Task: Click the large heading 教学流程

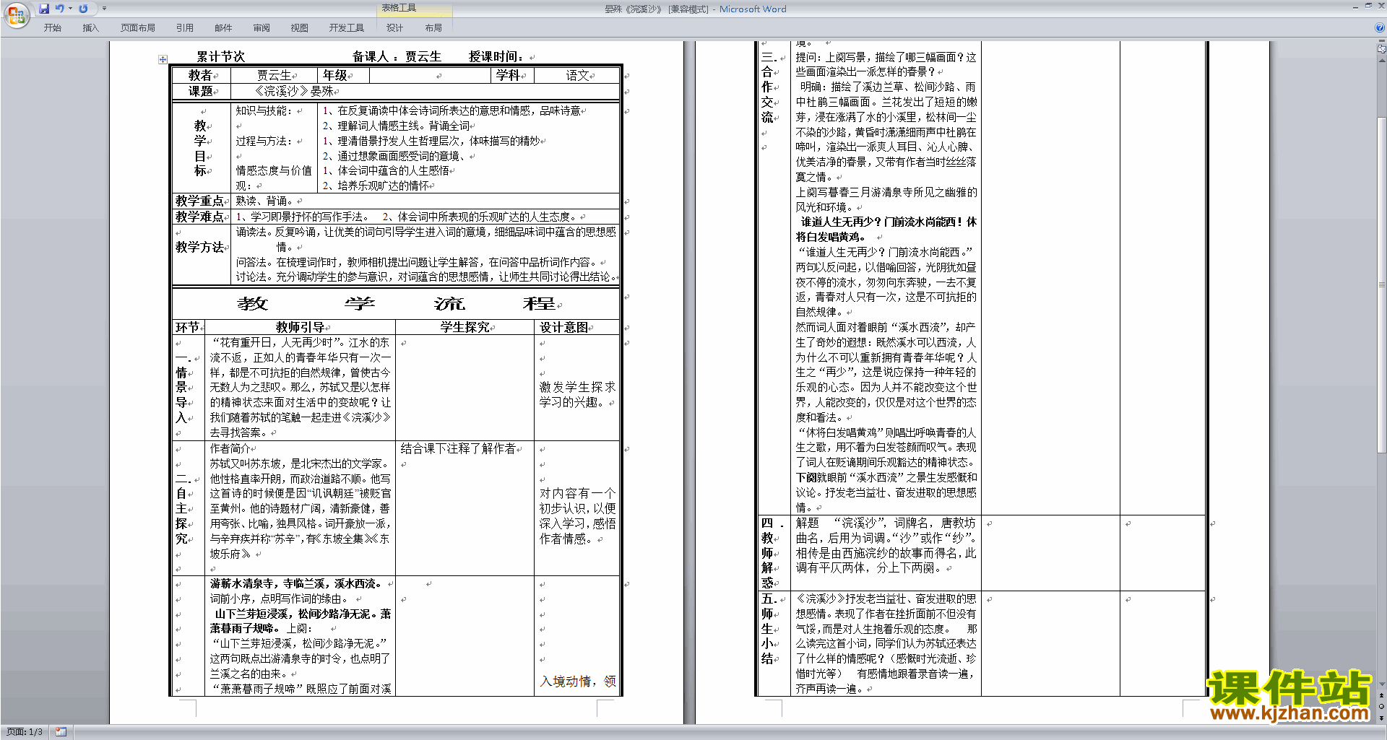Action: [x=397, y=303]
